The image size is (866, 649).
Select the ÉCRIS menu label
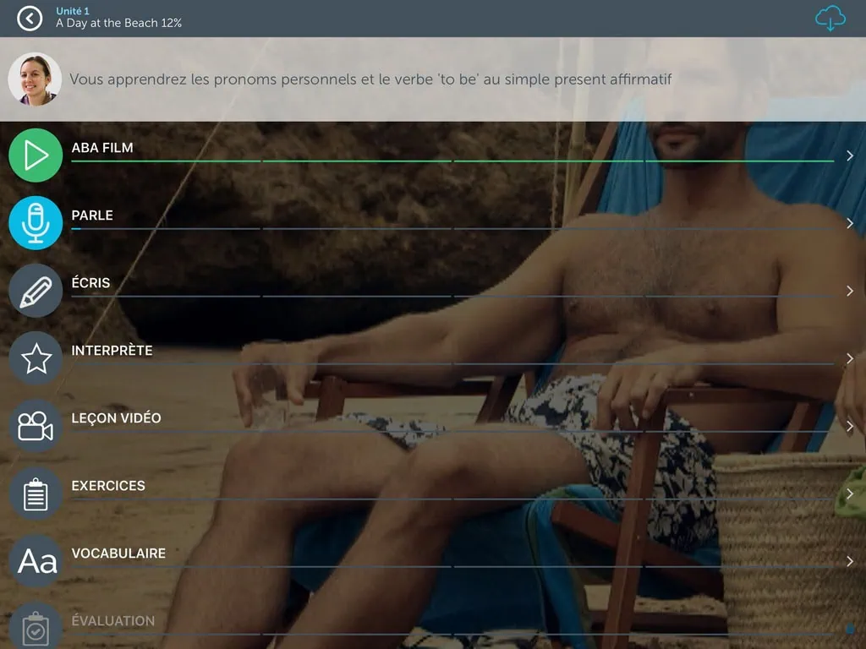point(90,283)
